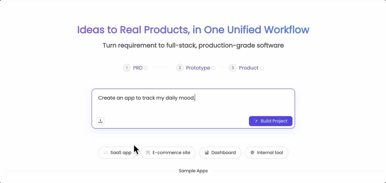The height and width of the screenshot is (183, 386).
Task: Click the shopping cart icon for E-commerce site
Action: [148, 152]
